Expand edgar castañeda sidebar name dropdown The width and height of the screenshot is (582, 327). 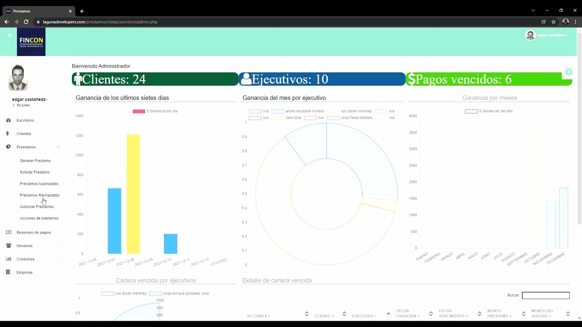click(x=30, y=99)
